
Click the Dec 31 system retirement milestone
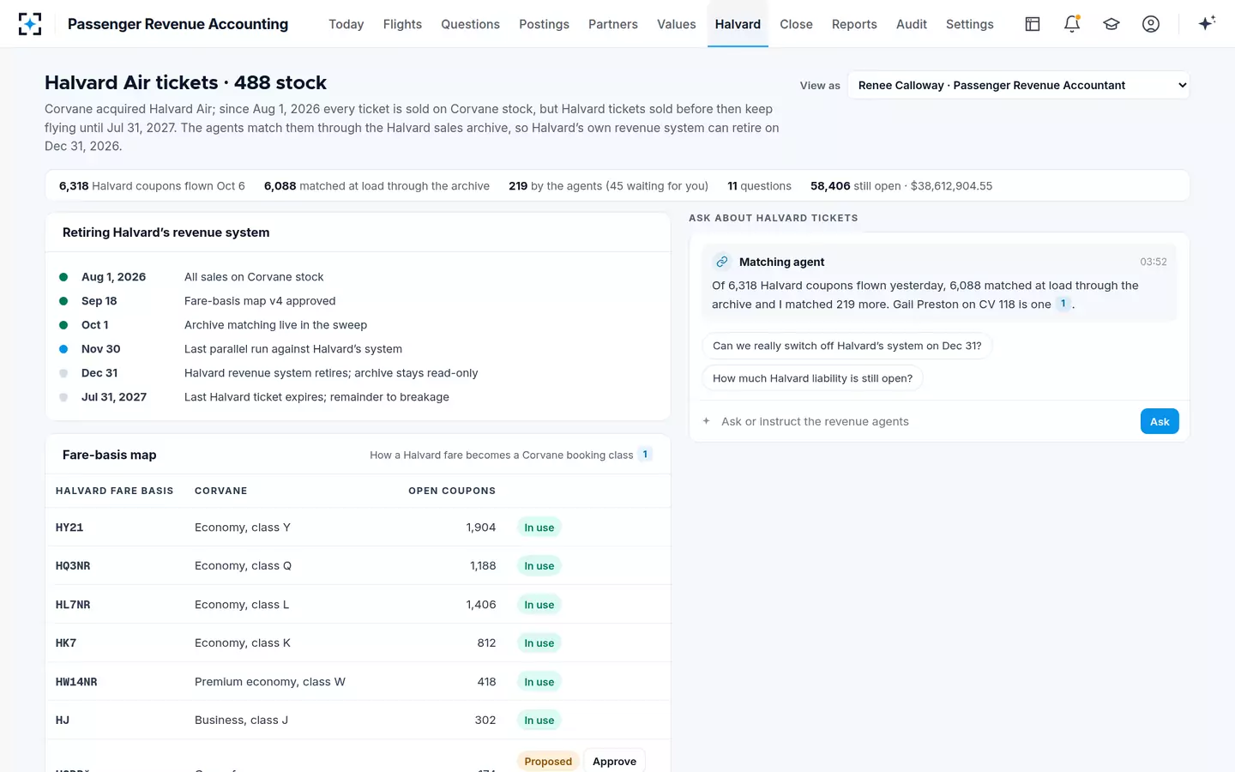tap(358, 373)
